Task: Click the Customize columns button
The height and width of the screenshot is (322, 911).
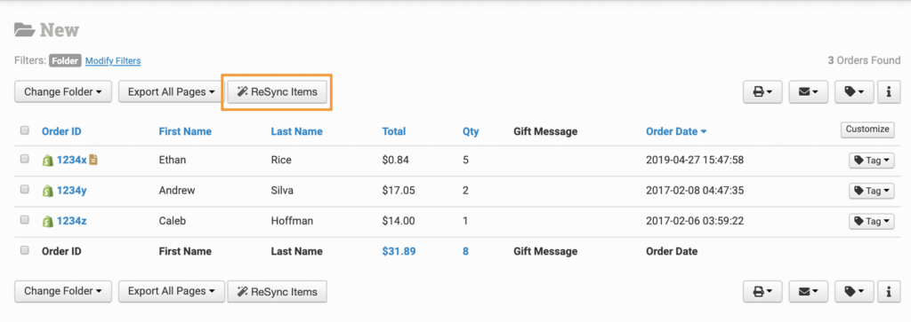Action: [867, 130]
